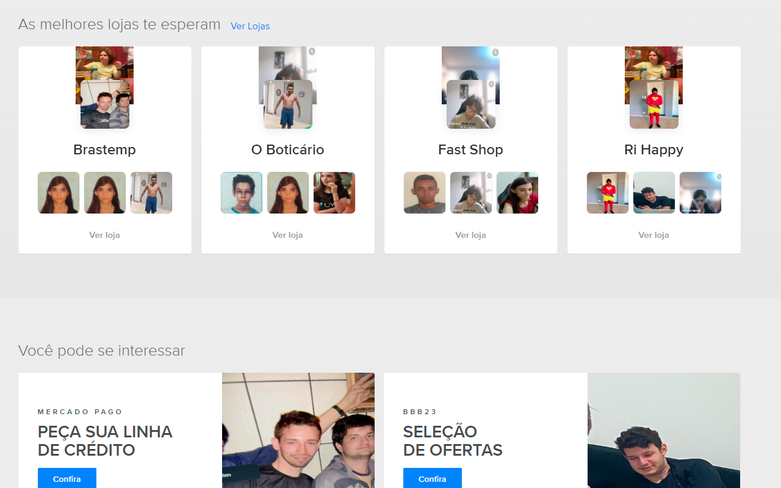
Task: Click the O Boticário store logo image
Action: coord(288,104)
